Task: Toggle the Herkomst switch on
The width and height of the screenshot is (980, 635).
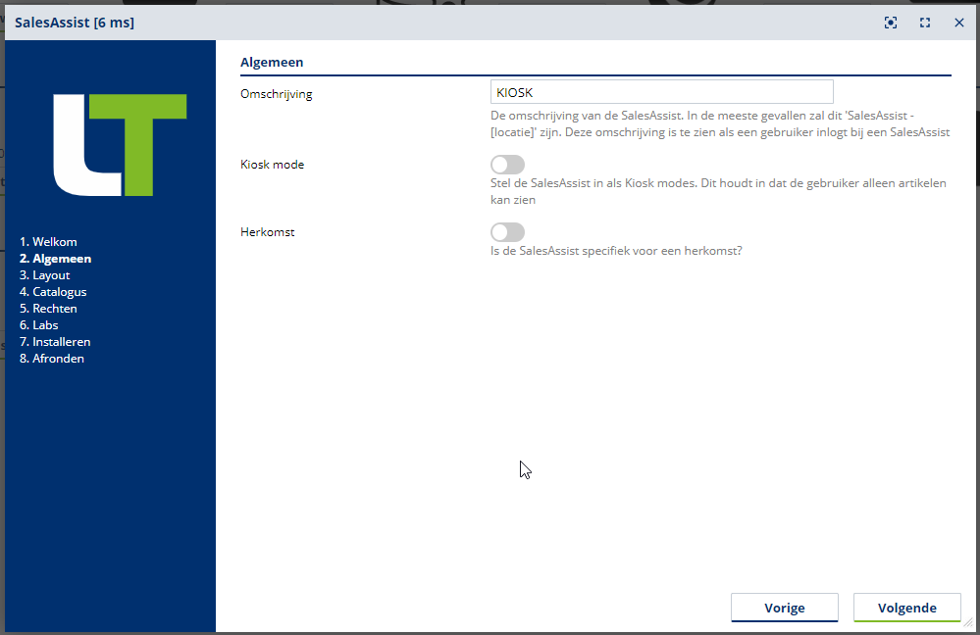Action: click(x=507, y=232)
